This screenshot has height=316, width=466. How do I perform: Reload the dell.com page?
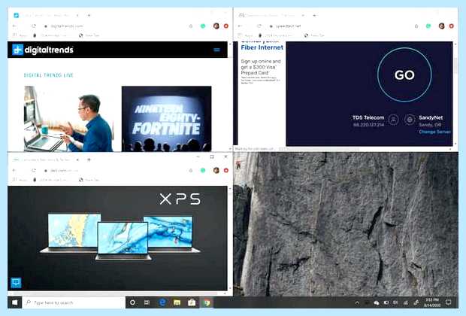(x=34, y=171)
